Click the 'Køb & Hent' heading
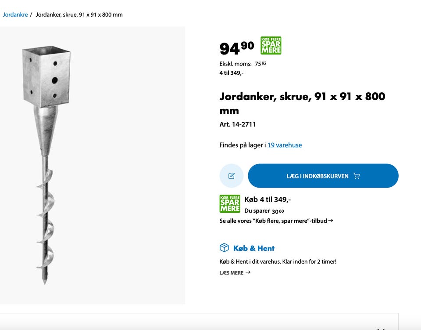 (x=254, y=248)
